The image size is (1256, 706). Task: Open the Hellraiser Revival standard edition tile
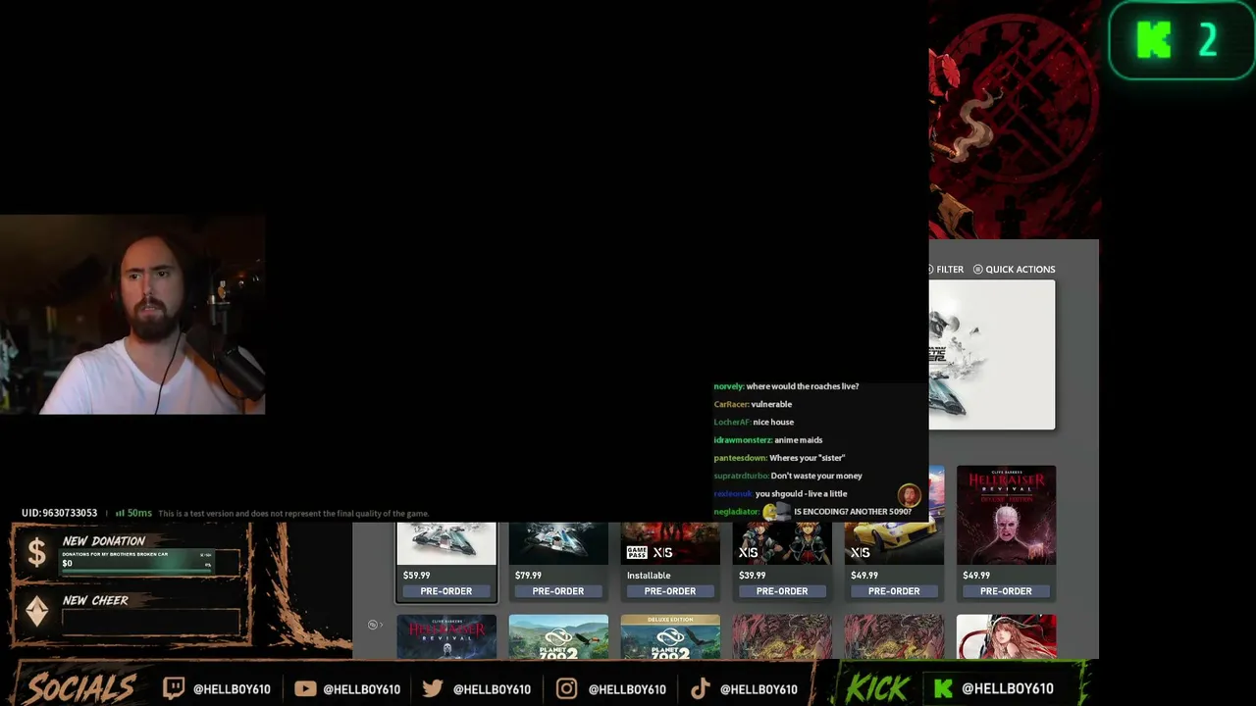(x=446, y=636)
